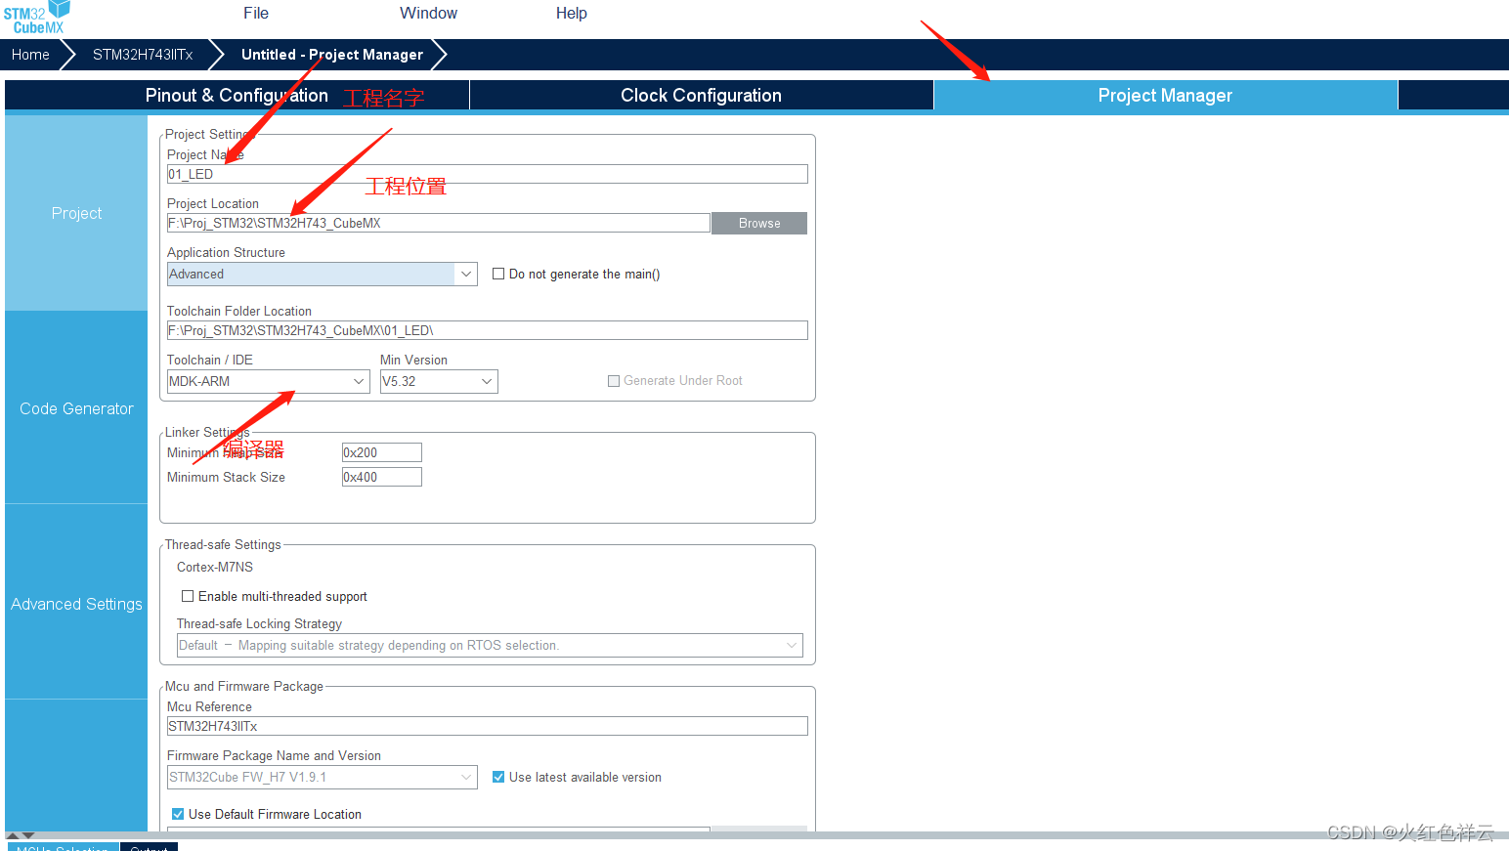Switch to Pinout & Configuration tab
The height and width of the screenshot is (851, 1509).
237,95
